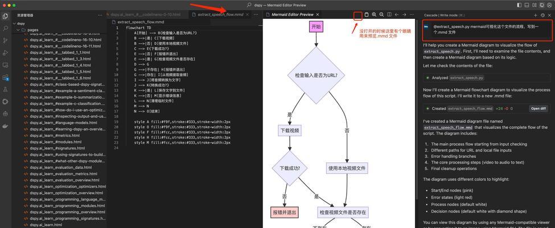
Task: Open the Search view in the activity bar
Action: (5, 28)
